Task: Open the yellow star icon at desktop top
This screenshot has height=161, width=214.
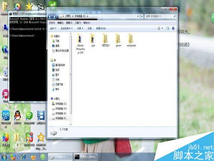Action: point(29,6)
